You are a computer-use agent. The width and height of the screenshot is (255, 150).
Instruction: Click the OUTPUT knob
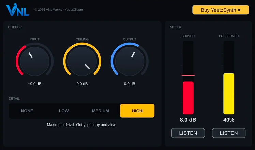coord(130,61)
